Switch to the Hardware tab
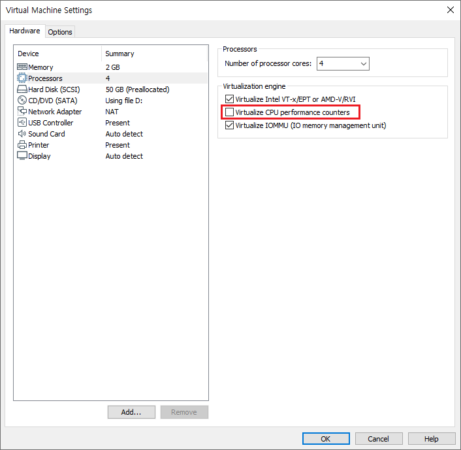 [x=25, y=31]
